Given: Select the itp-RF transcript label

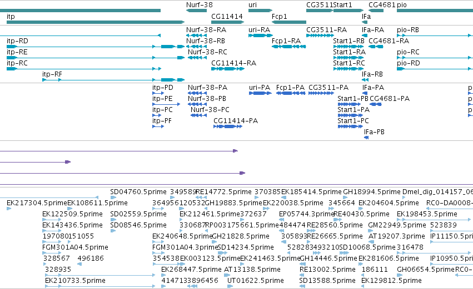Looking at the screenshot, I should coord(52,74).
